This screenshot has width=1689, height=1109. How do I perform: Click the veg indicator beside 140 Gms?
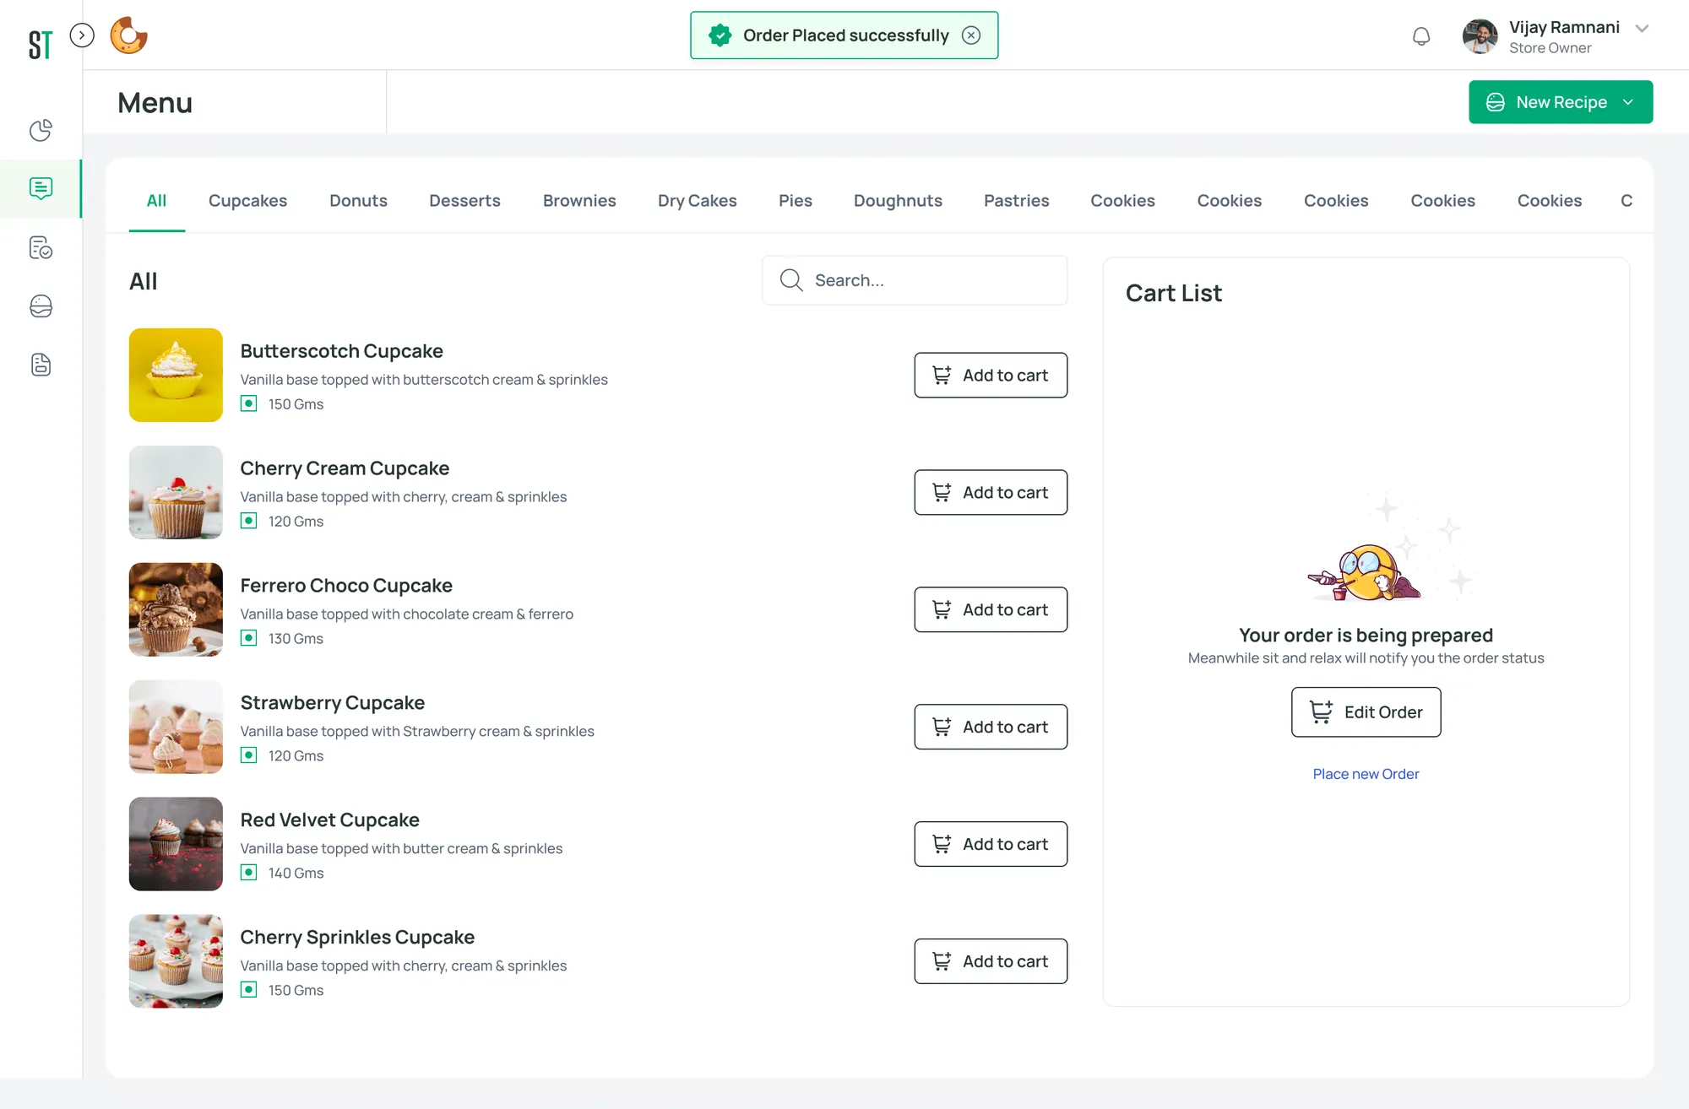point(248,873)
